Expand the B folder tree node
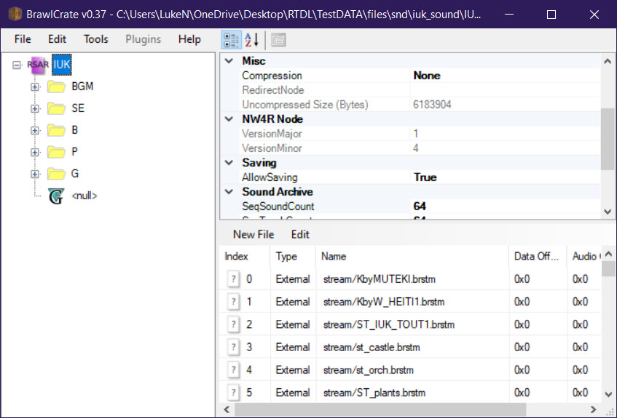This screenshot has height=418, width=617. (x=34, y=131)
